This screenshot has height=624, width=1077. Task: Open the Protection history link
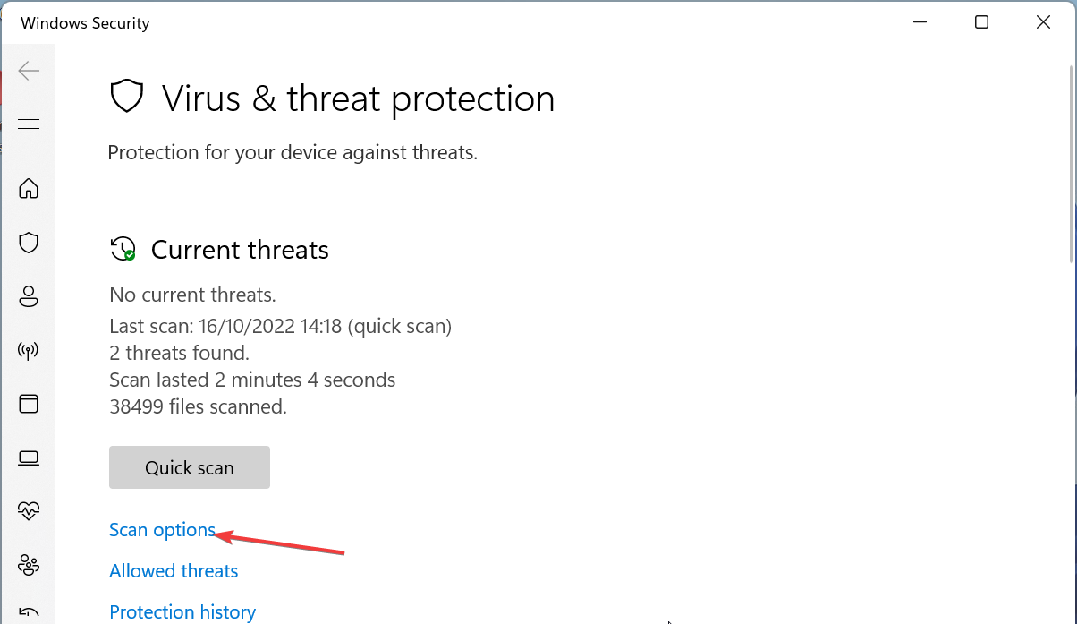coord(182,611)
